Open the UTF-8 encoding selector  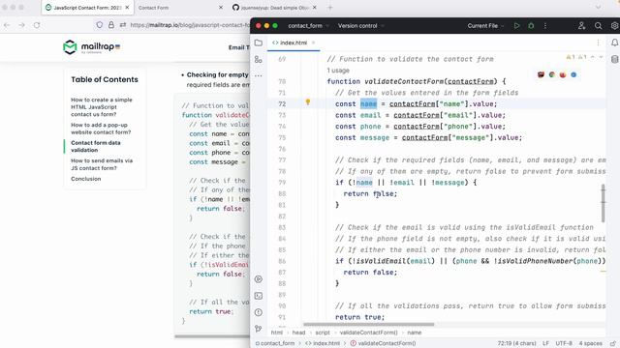tap(564, 344)
